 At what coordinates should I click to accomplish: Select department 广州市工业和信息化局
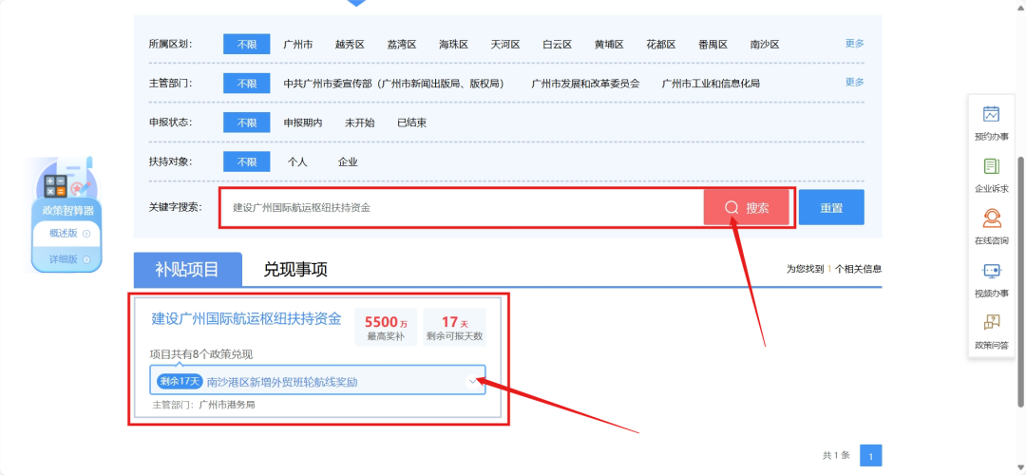pos(711,84)
